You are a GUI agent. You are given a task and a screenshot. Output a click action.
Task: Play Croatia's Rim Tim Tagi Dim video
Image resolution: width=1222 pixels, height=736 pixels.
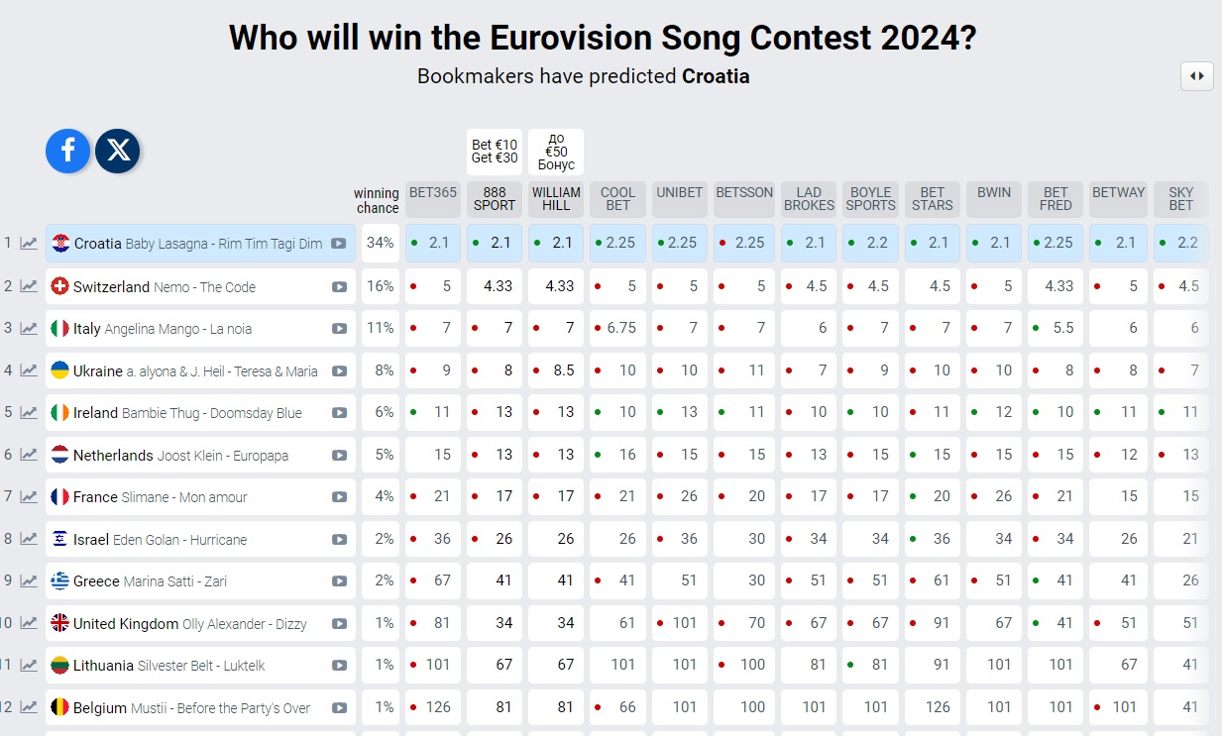point(341,242)
